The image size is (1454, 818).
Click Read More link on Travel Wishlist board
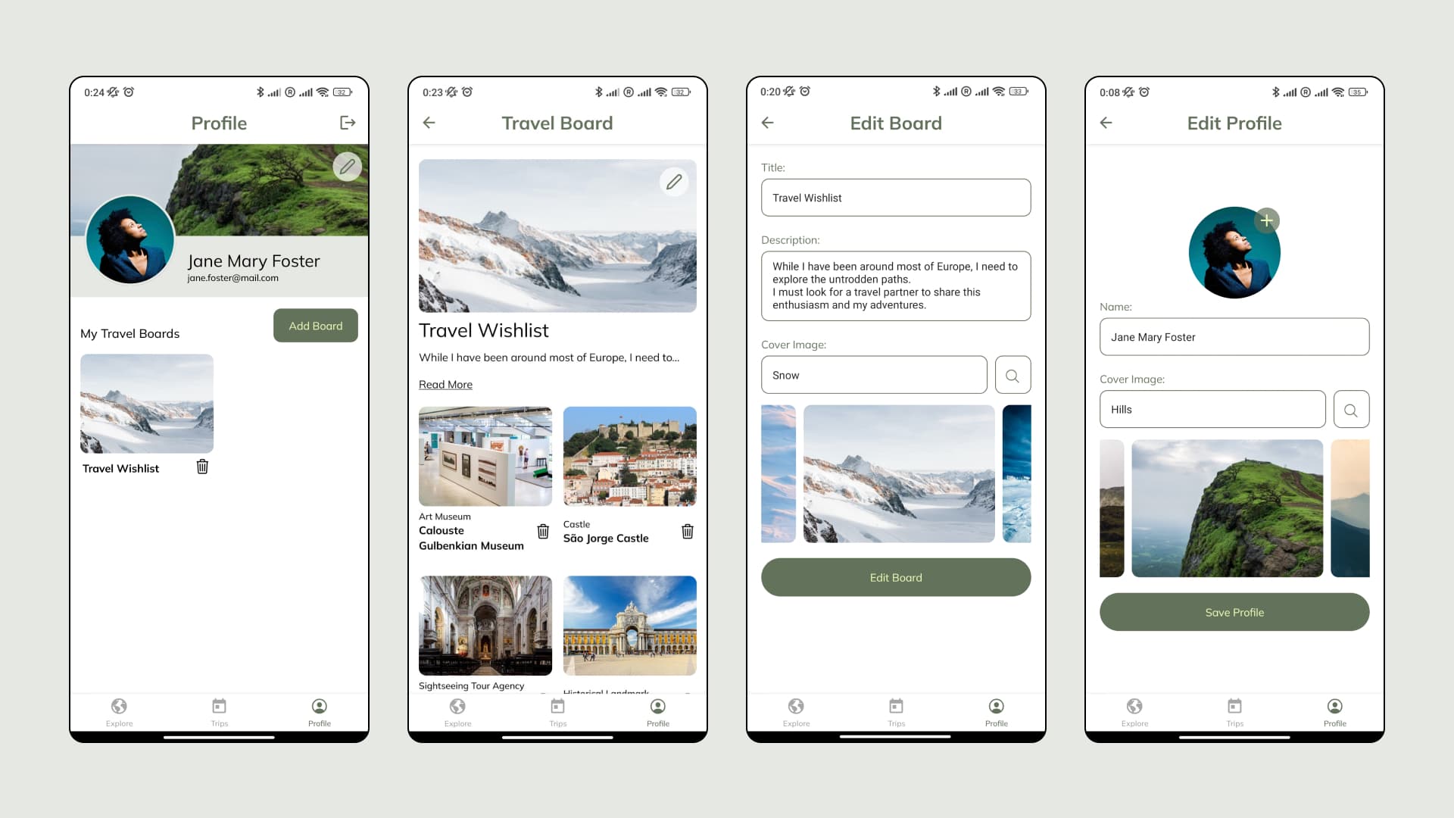pos(445,385)
